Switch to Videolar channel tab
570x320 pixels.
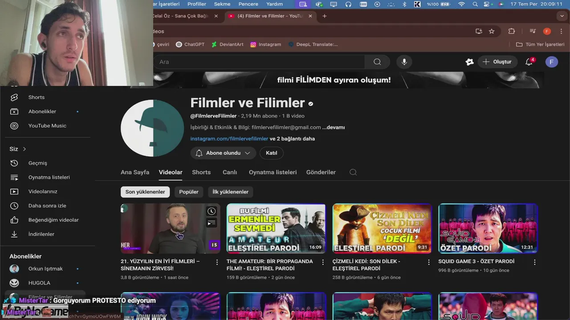(x=171, y=172)
